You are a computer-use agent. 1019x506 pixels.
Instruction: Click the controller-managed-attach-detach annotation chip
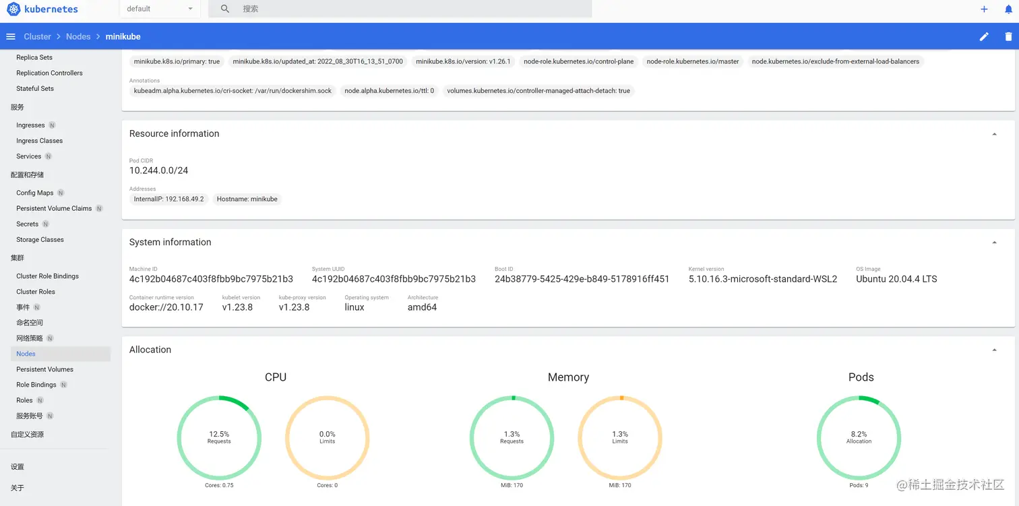click(x=538, y=91)
